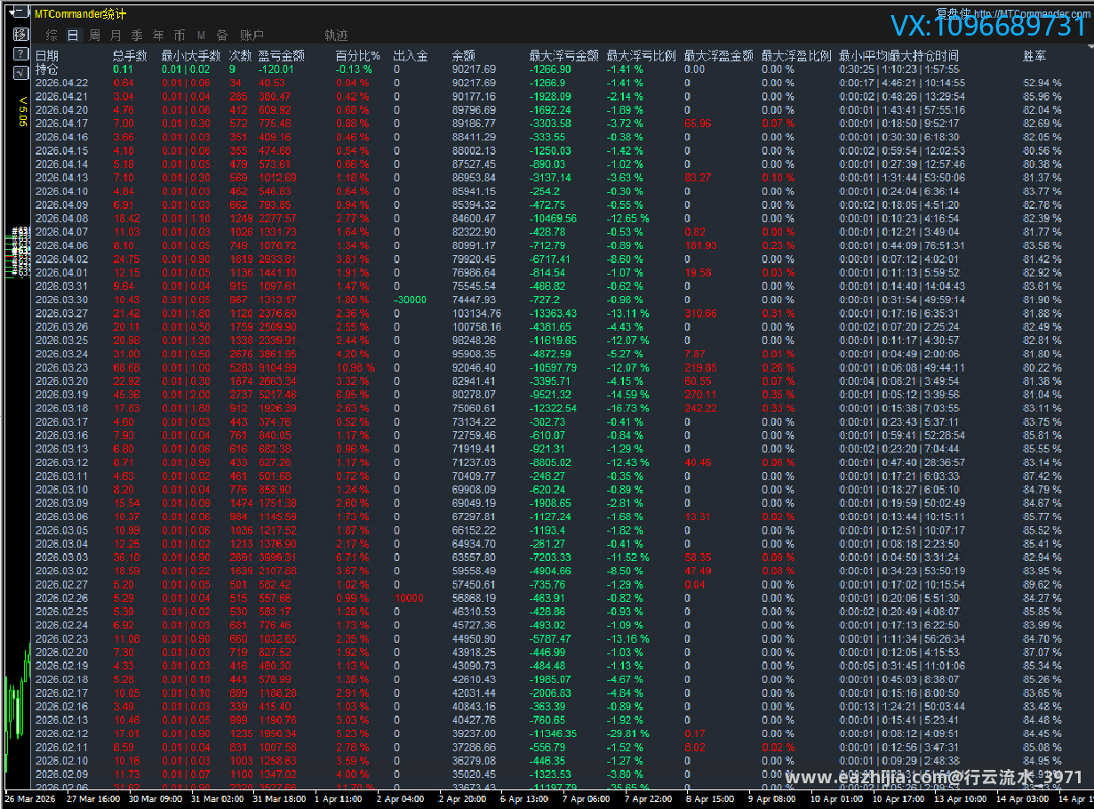Select the 持仓 open positions row label
The height and width of the screenshot is (809, 1094).
tap(47, 68)
